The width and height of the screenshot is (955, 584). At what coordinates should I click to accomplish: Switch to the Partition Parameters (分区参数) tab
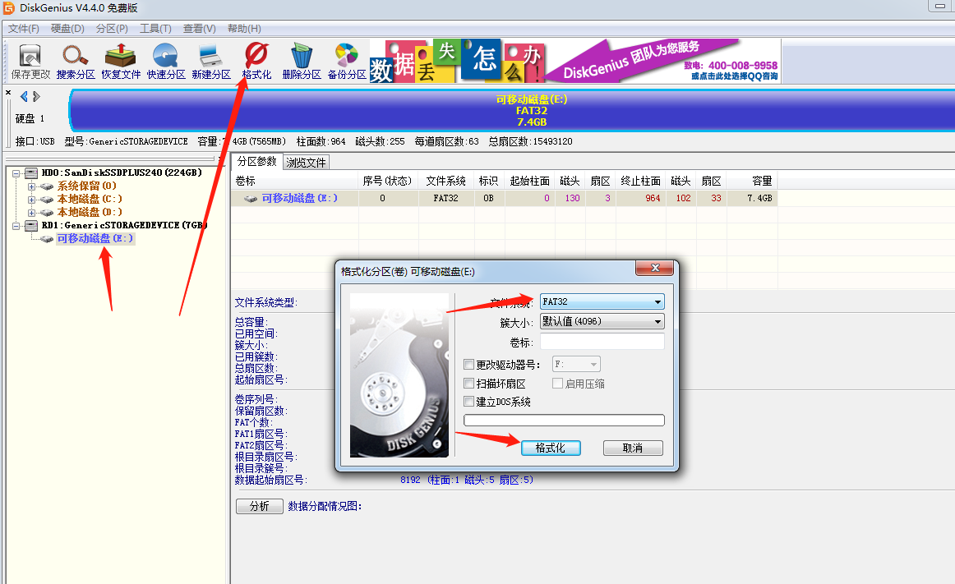[x=257, y=161]
